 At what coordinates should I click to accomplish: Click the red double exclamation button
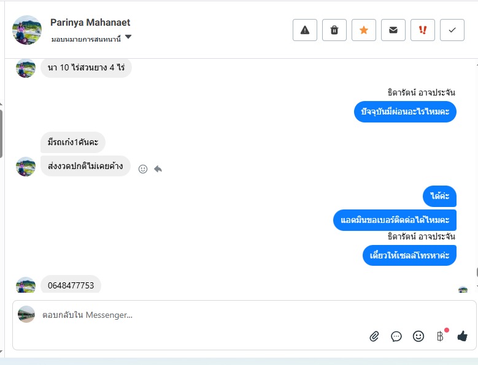[x=423, y=30]
